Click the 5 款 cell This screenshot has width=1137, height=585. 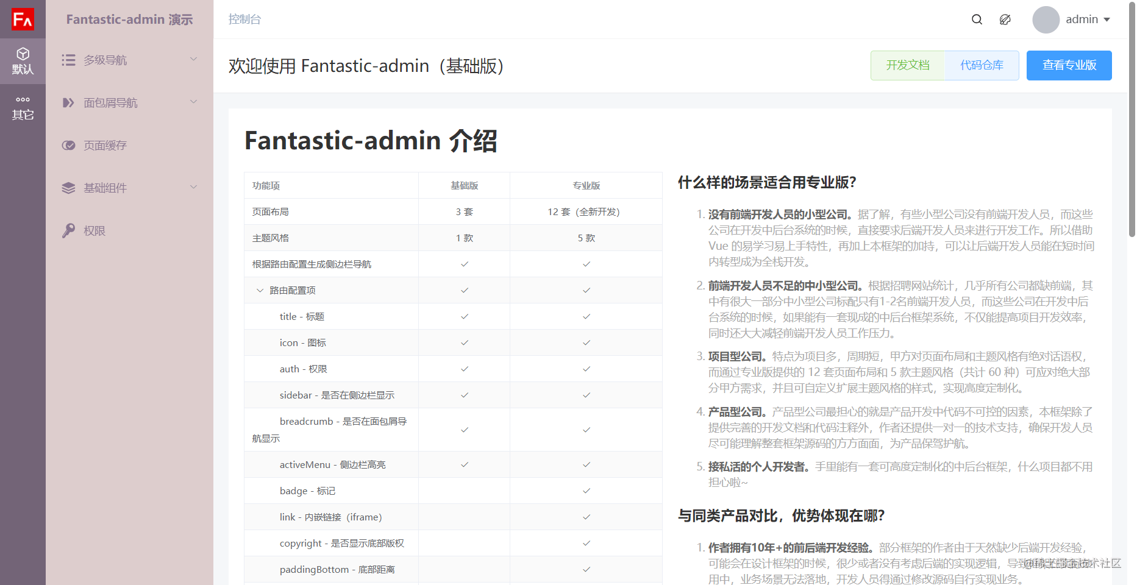click(586, 238)
